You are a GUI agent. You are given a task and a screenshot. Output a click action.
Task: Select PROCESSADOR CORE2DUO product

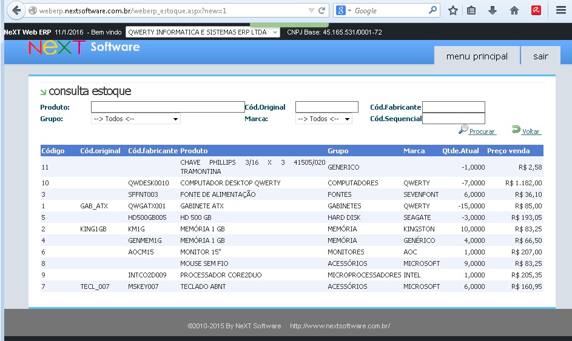(221, 275)
